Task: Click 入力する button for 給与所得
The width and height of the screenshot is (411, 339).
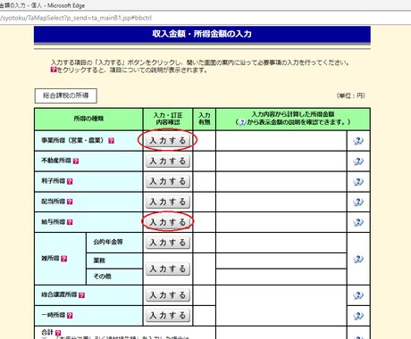Action: [x=168, y=222]
